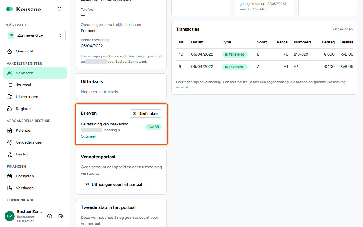
Task: Click INTEKENING badge in transaction 10
Action: point(235,54)
